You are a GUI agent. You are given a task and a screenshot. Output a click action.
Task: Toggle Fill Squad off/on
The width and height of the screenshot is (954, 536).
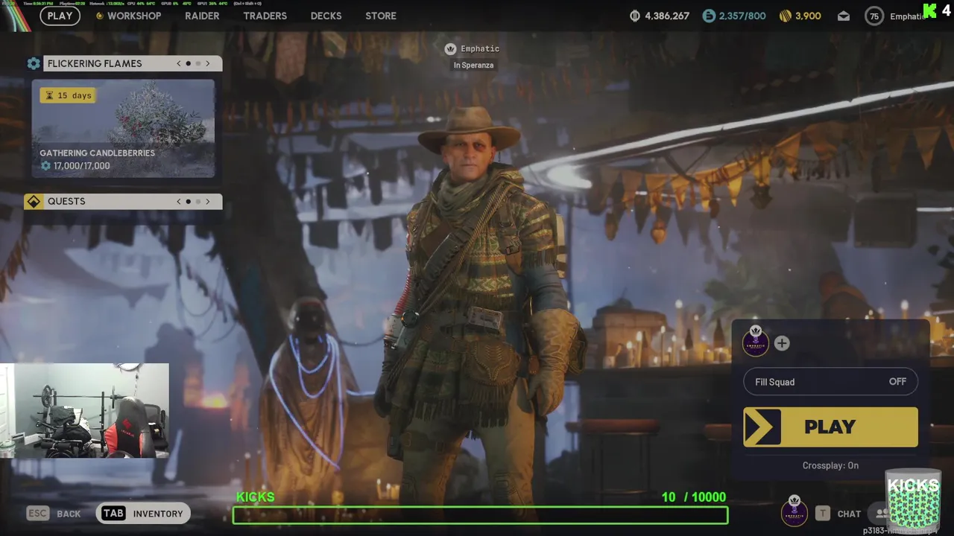click(x=830, y=382)
